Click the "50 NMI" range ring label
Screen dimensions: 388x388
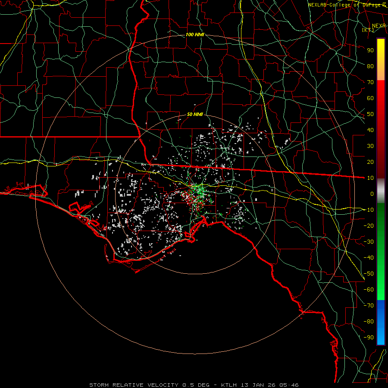click(195, 114)
